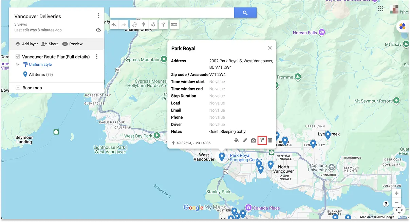Select the Measure distances ruler tool
410x222 pixels.
(x=174, y=24)
